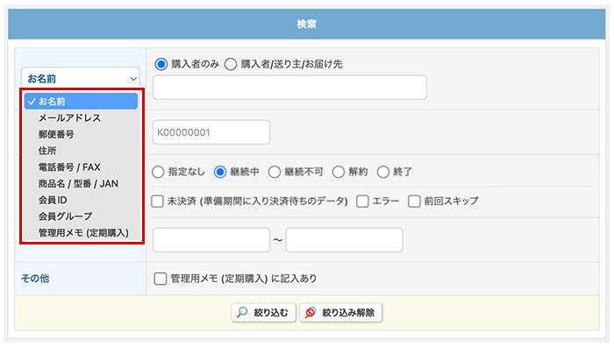Image resolution: width=614 pixels, height=347 pixels.
Task: Choose 会員グループ in the list
Action: (65, 216)
